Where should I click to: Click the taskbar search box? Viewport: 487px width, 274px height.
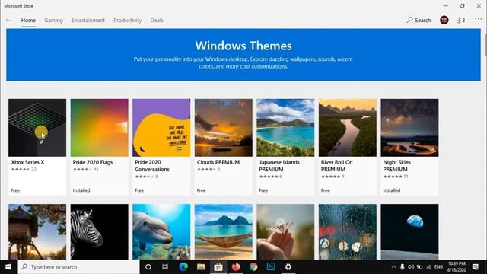pos(78,267)
